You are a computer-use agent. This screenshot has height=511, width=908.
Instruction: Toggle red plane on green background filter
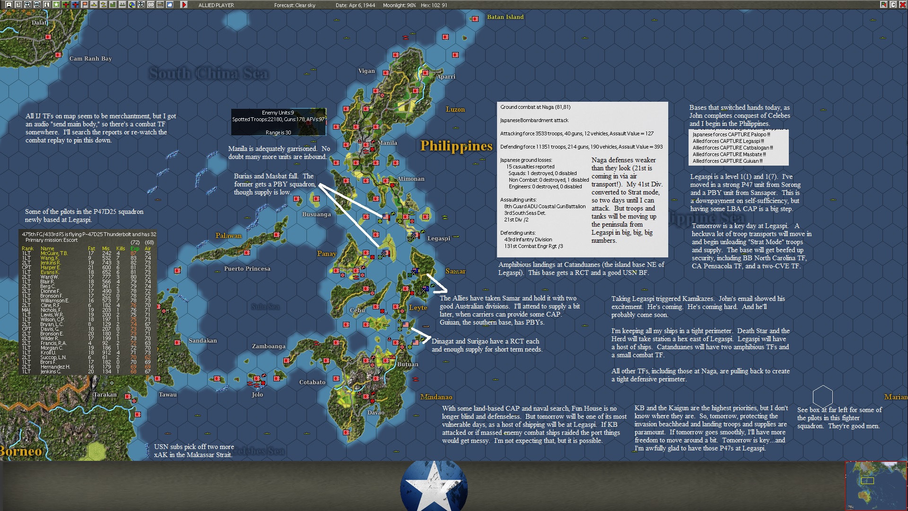pos(66,5)
